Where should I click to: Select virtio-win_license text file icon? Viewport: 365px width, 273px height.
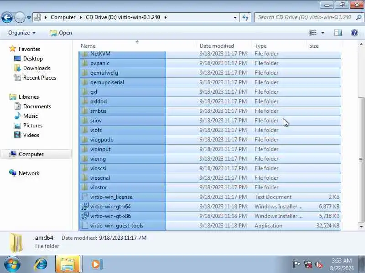85,197
